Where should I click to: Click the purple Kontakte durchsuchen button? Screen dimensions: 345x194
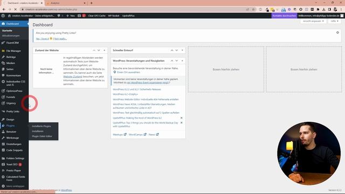coord(284,16)
